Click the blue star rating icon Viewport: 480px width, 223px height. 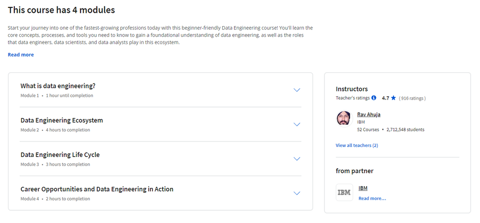[x=394, y=98]
